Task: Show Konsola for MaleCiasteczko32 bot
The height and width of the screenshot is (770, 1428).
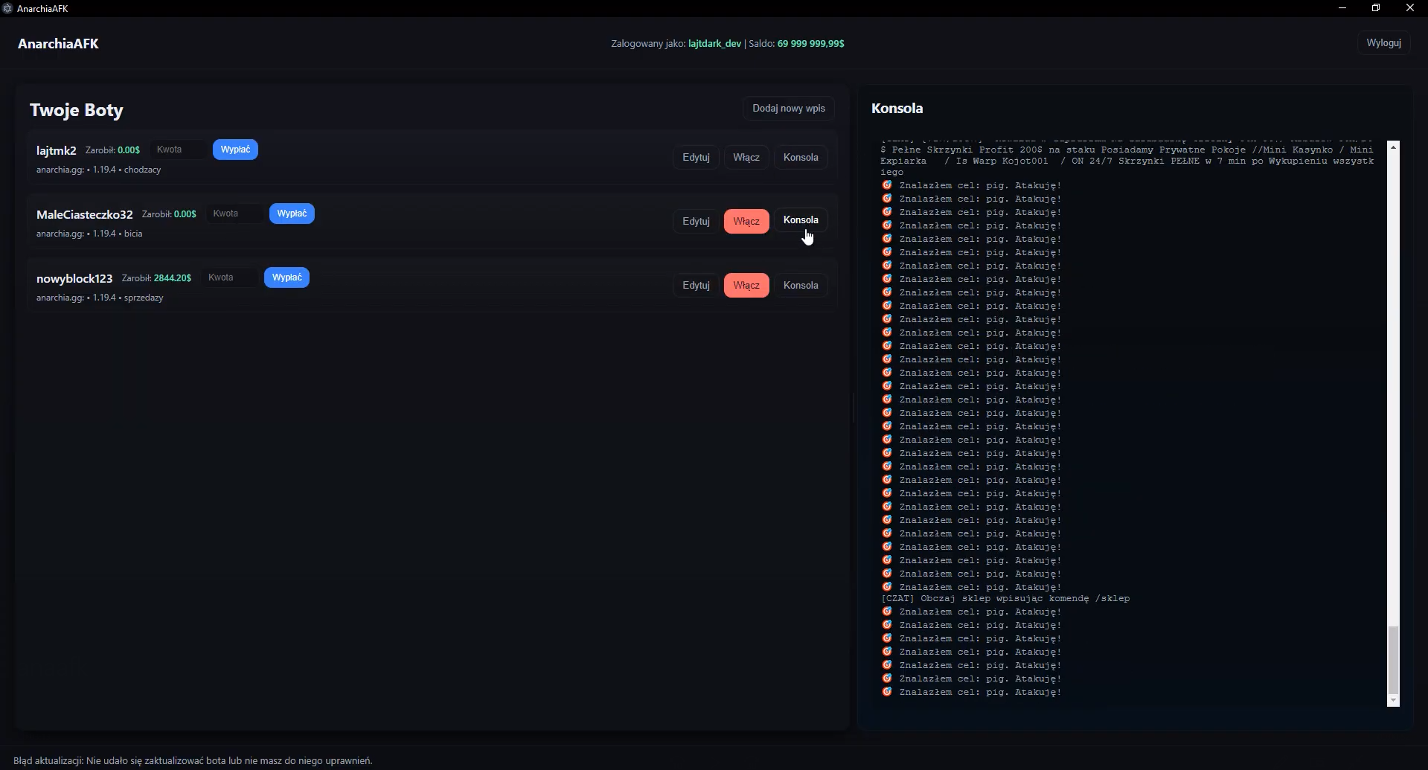Action: pyautogui.click(x=800, y=220)
